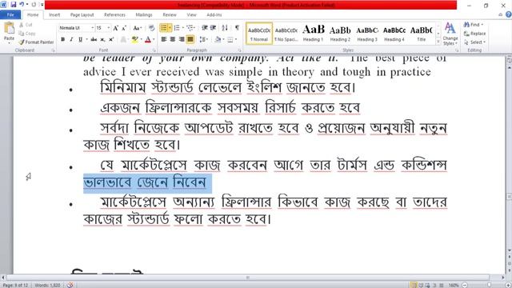Click the multilevel list icon

tap(190, 28)
